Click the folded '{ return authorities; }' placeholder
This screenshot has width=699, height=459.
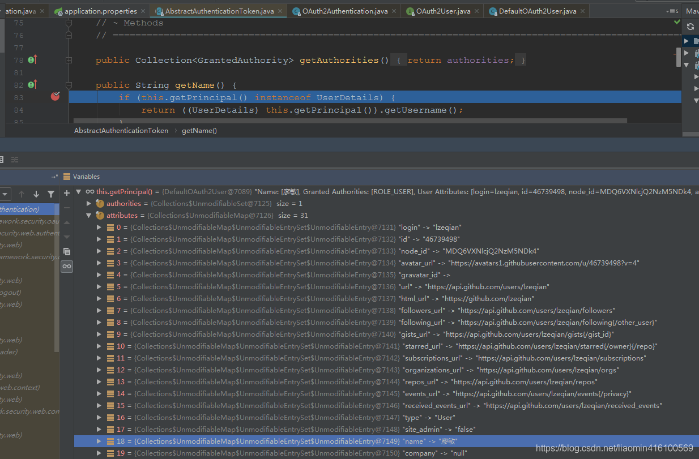pos(458,60)
